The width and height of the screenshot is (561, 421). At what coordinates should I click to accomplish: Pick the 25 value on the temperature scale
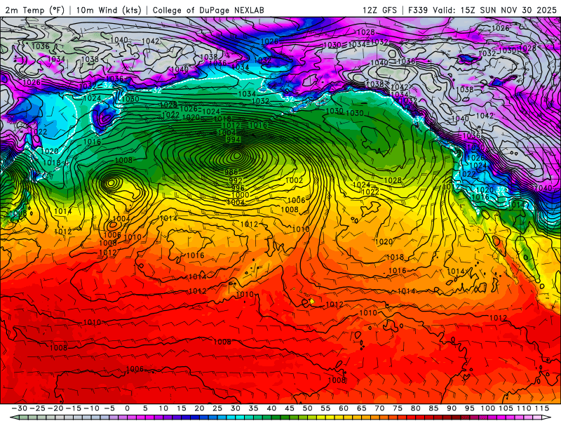point(217,408)
